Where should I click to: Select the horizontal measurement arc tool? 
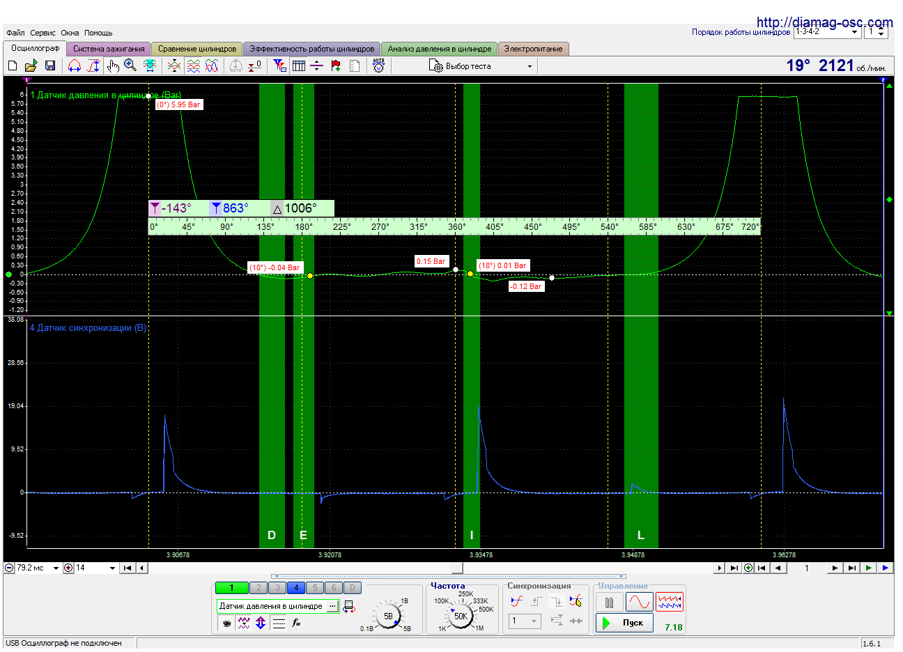point(75,65)
